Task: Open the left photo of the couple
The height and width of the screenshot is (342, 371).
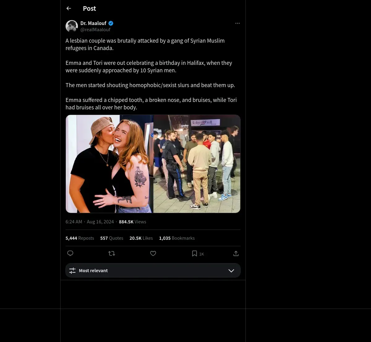Action: click(109, 164)
